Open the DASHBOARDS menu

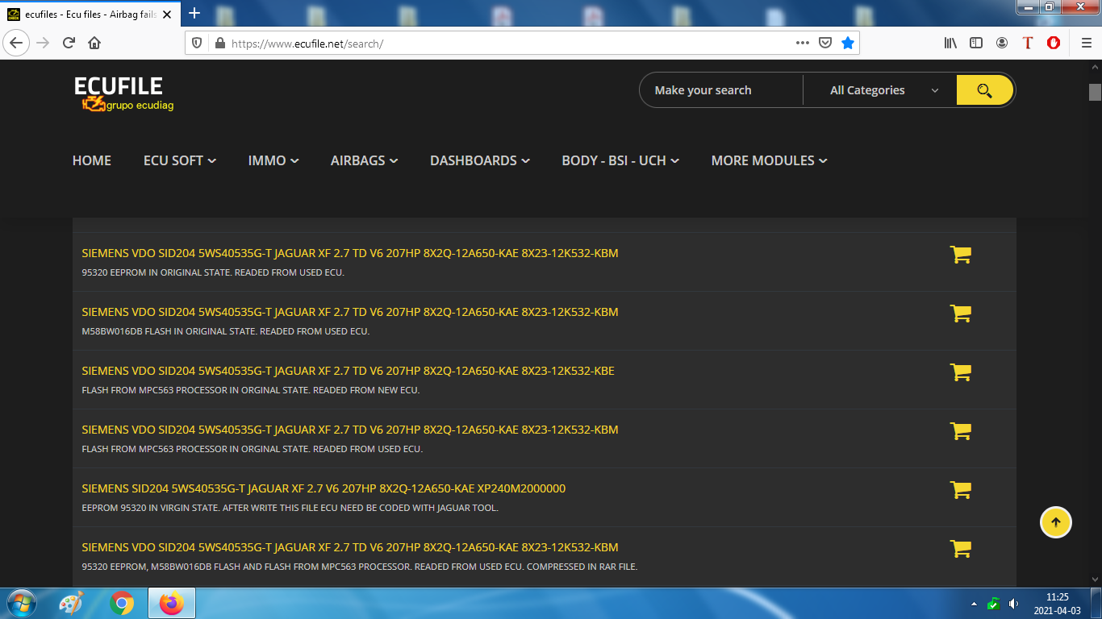point(479,160)
